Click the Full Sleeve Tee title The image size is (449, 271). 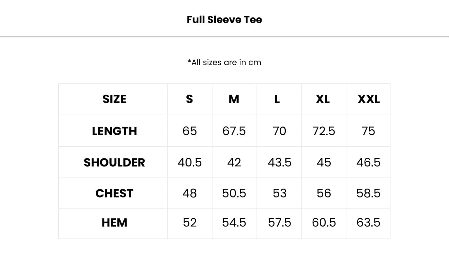pyautogui.click(x=224, y=20)
